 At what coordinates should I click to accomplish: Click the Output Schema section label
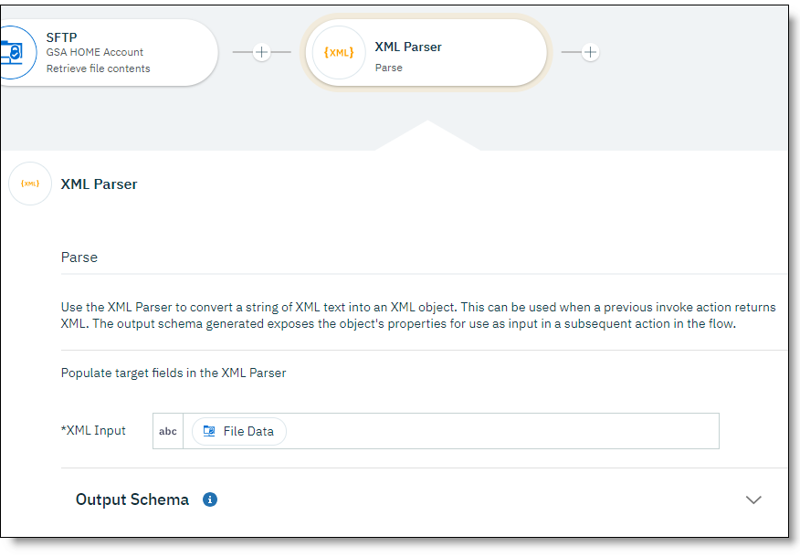click(x=132, y=499)
